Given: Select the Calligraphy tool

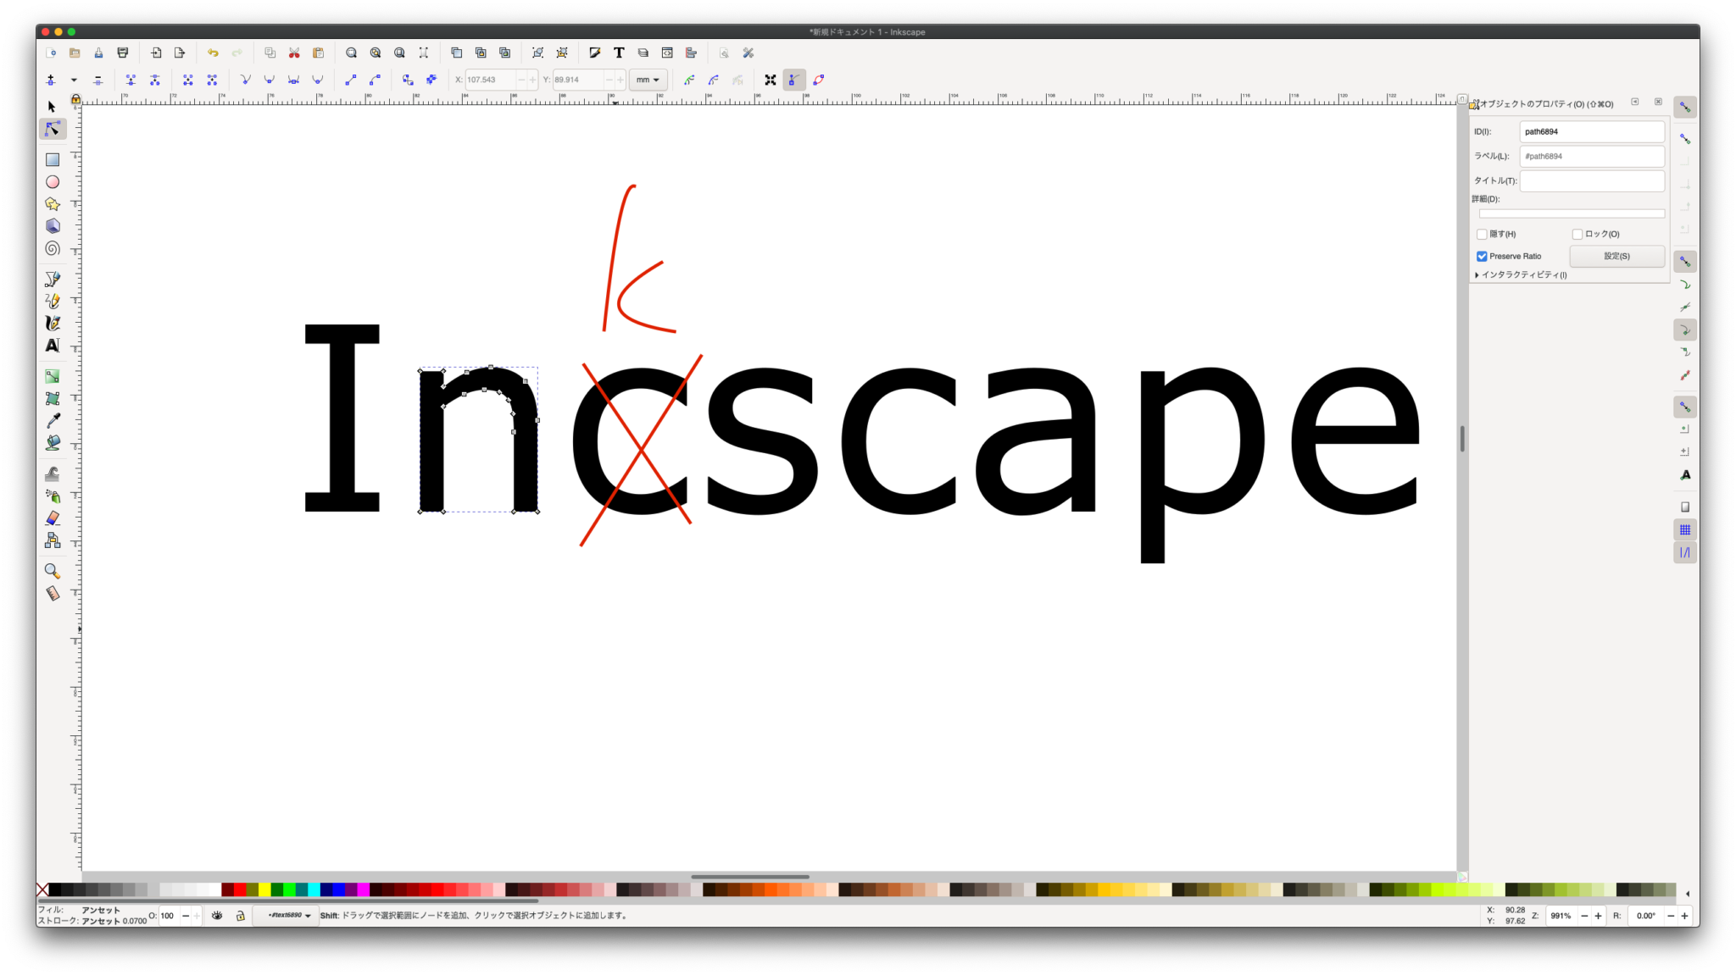Looking at the screenshot, I should tap(52, 323).
